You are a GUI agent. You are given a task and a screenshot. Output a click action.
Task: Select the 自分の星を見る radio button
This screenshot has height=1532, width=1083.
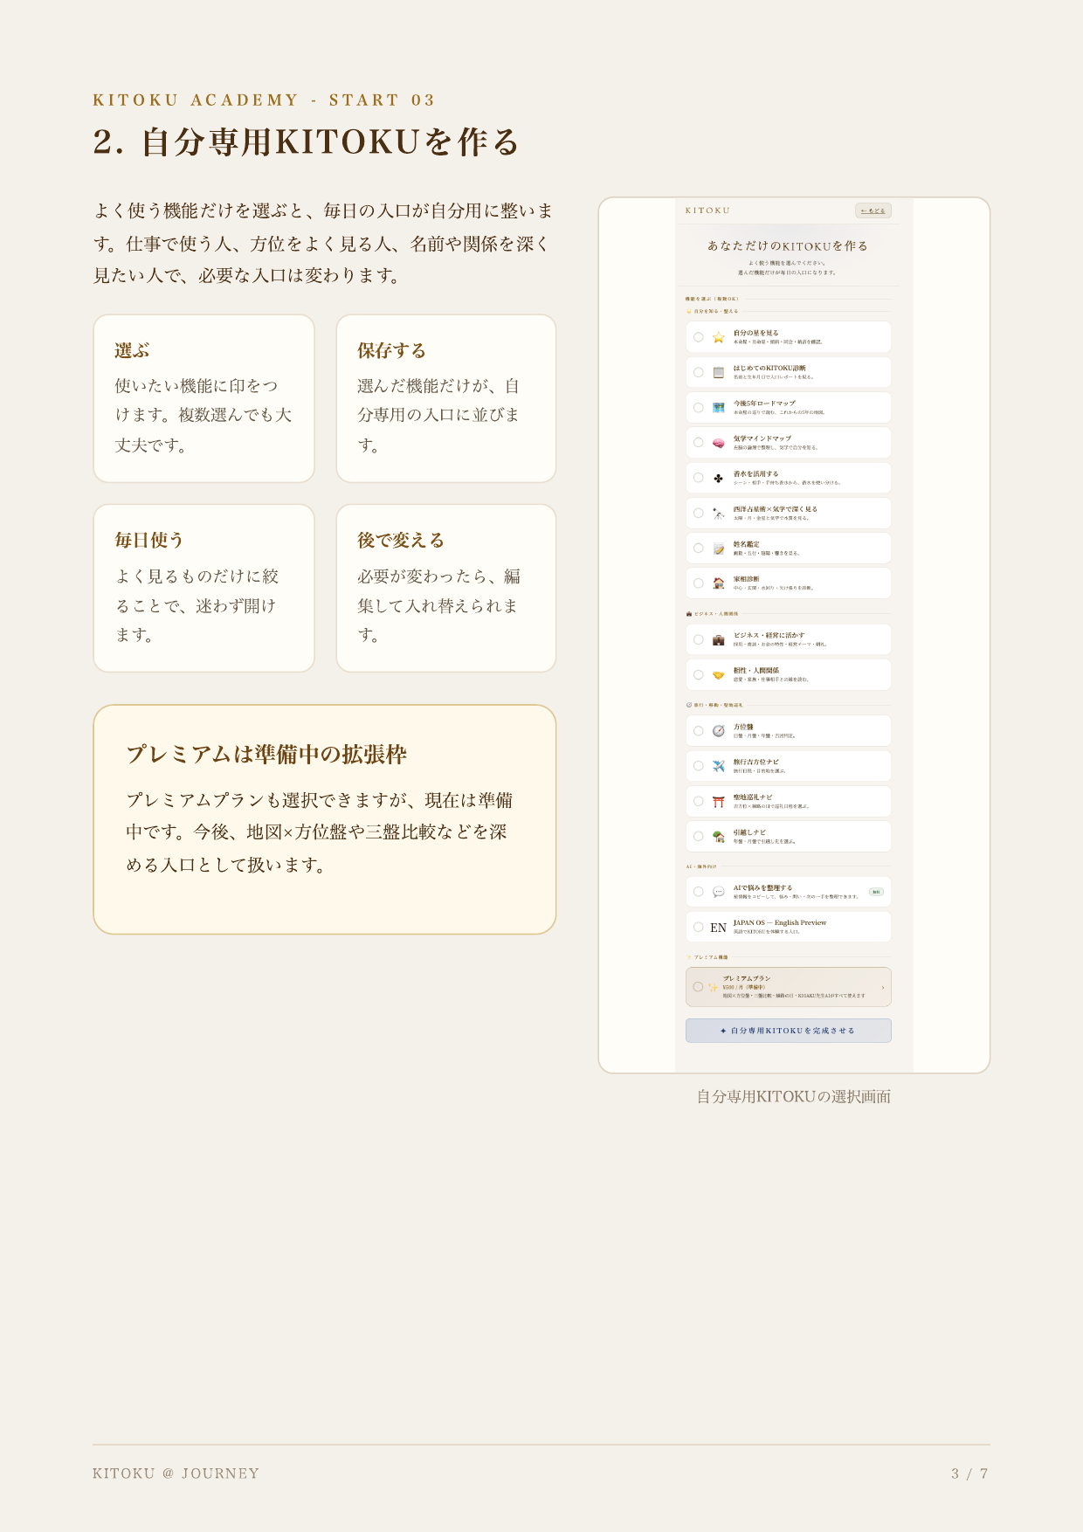[x=699, y=337]
